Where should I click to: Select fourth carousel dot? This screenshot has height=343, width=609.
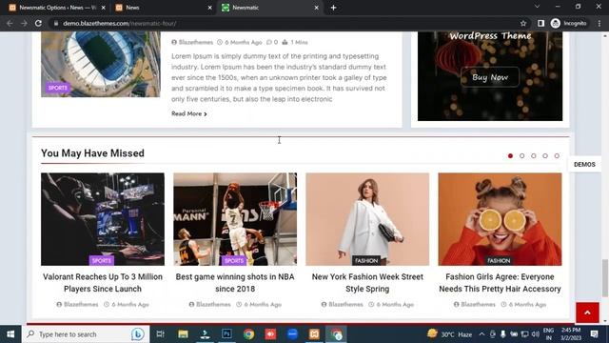[545, 155]
